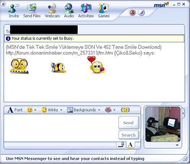The width and height of the screenshot is (190, 164).
Task: Click the gift emoticon pack icon
Action: [x=108, y=110]
